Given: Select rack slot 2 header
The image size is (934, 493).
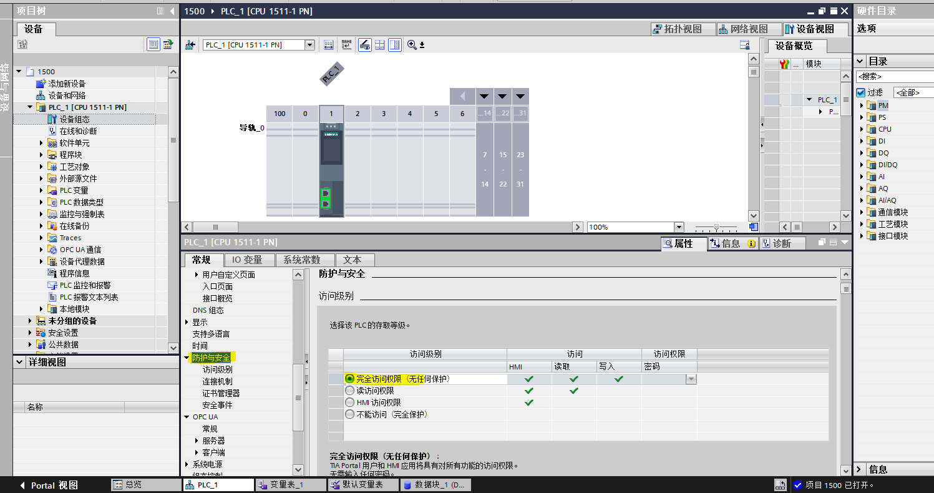Looking at the screenshot, I should [x=358, y=114].
